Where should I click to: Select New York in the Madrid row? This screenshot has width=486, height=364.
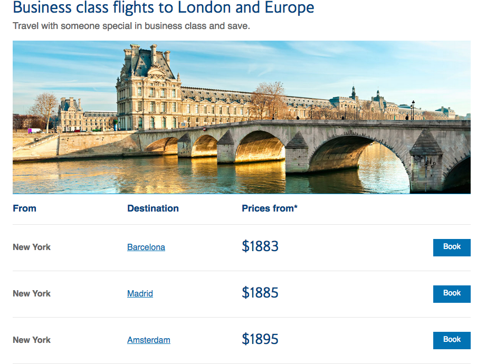tap(32, 293)
